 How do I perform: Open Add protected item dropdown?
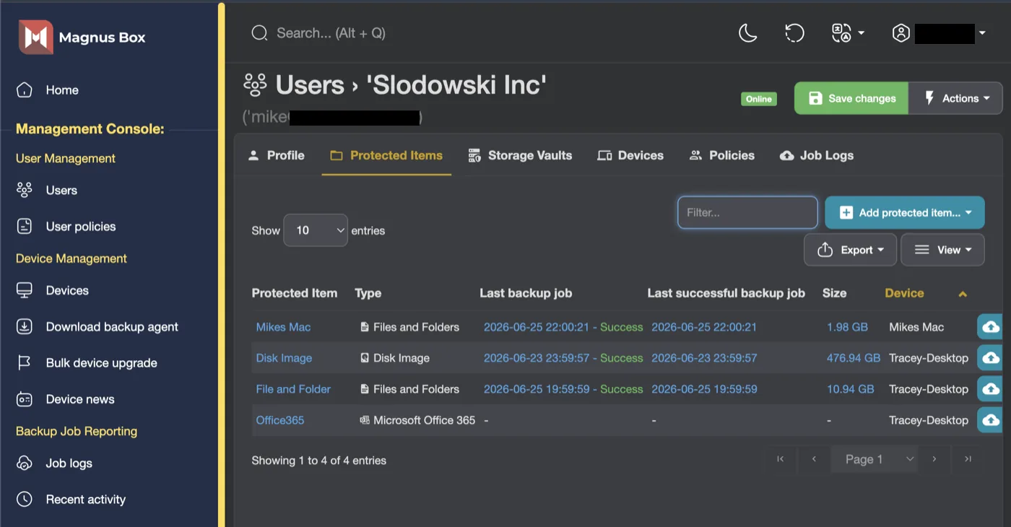click(x=905, y=212)
